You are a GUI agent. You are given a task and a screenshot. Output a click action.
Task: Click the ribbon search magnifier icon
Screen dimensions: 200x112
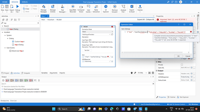pyautogui.click(x=168, y=2)
